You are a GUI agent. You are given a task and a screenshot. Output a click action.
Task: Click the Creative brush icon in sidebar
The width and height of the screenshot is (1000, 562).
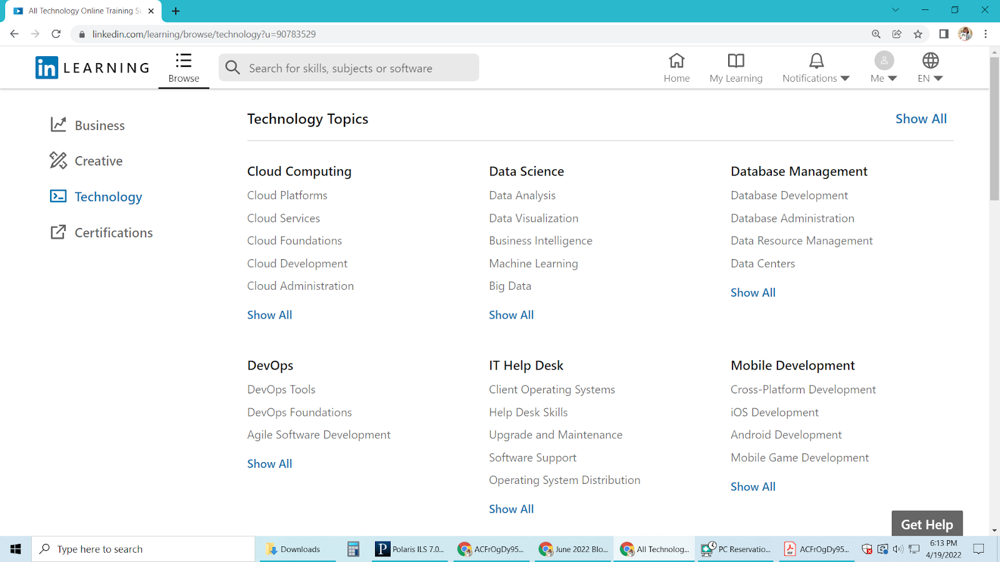pyautogui.click(x=57, y=160)
